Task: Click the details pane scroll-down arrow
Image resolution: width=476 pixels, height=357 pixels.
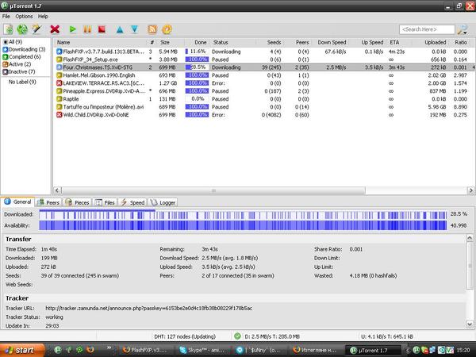Action: [x=470, y=324]
